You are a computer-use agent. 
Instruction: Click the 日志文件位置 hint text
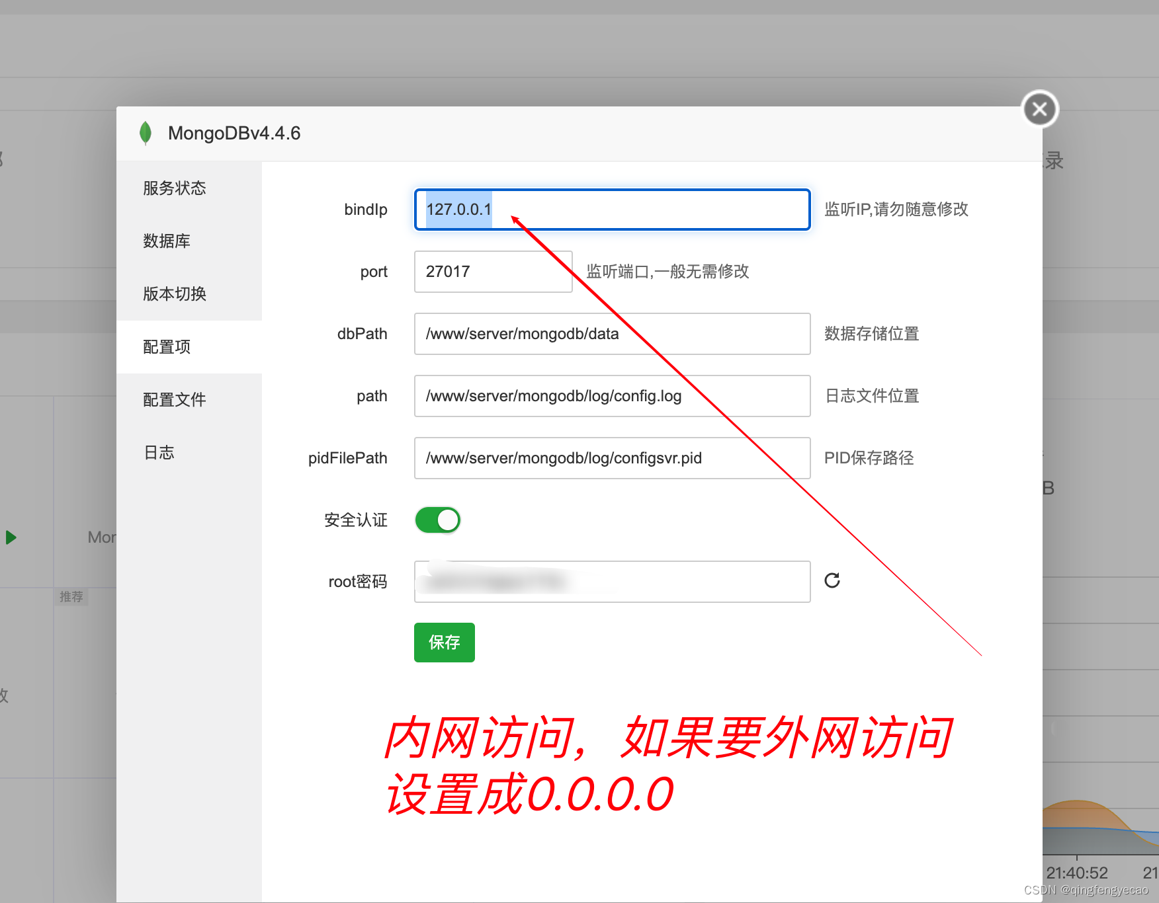tap(872, 396)
